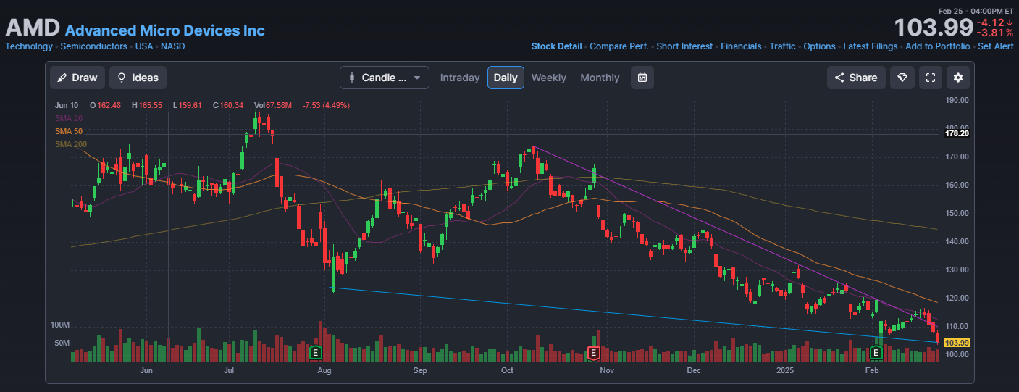Click the yellow 103.99 price label
This screenshot has height=392, width=1019.
[x=957, y=343]
